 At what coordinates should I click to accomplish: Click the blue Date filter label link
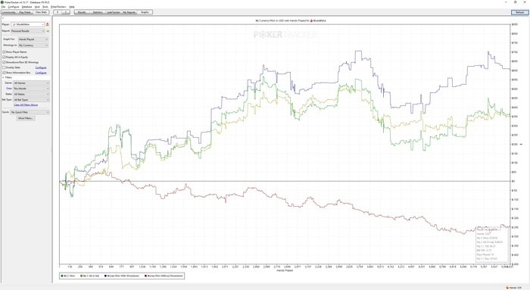point(9,89)
